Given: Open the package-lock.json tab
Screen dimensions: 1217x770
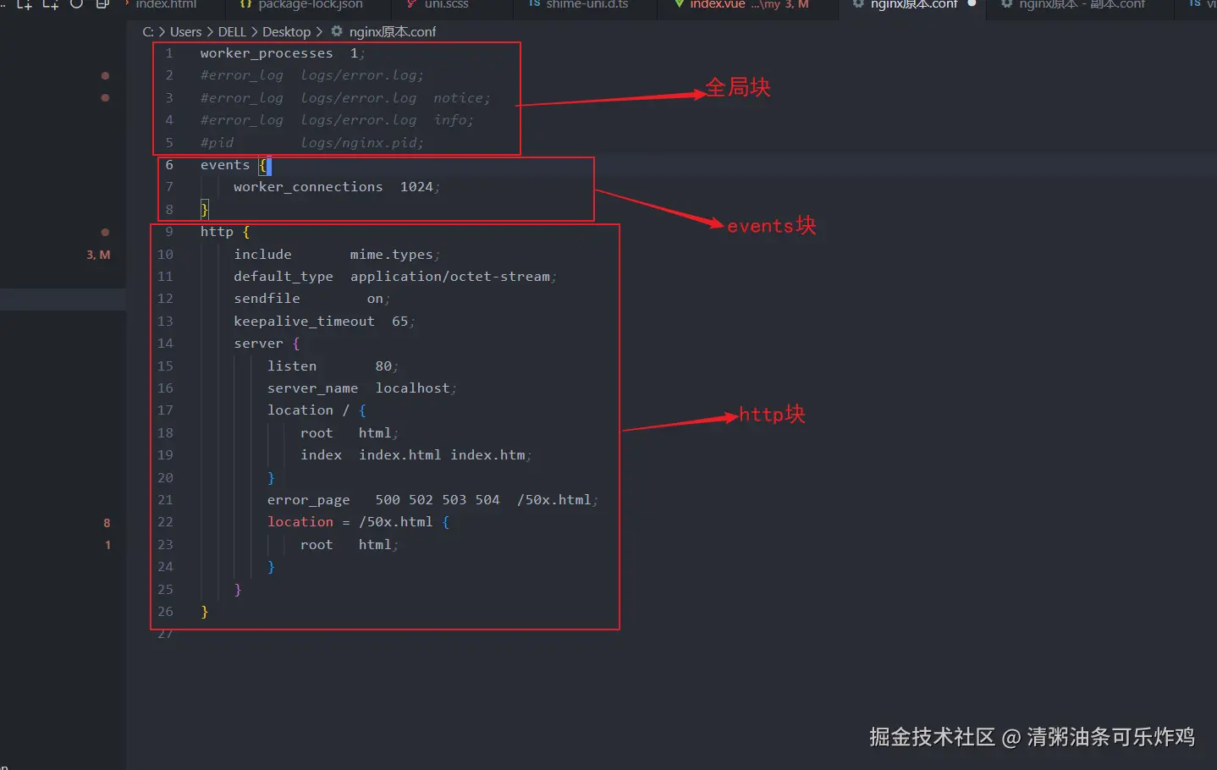Looking at the screenshot, I should pos(310,5).
